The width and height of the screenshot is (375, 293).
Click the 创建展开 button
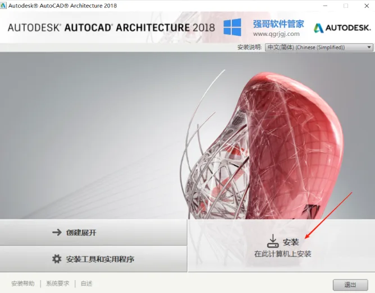(94, 232)
